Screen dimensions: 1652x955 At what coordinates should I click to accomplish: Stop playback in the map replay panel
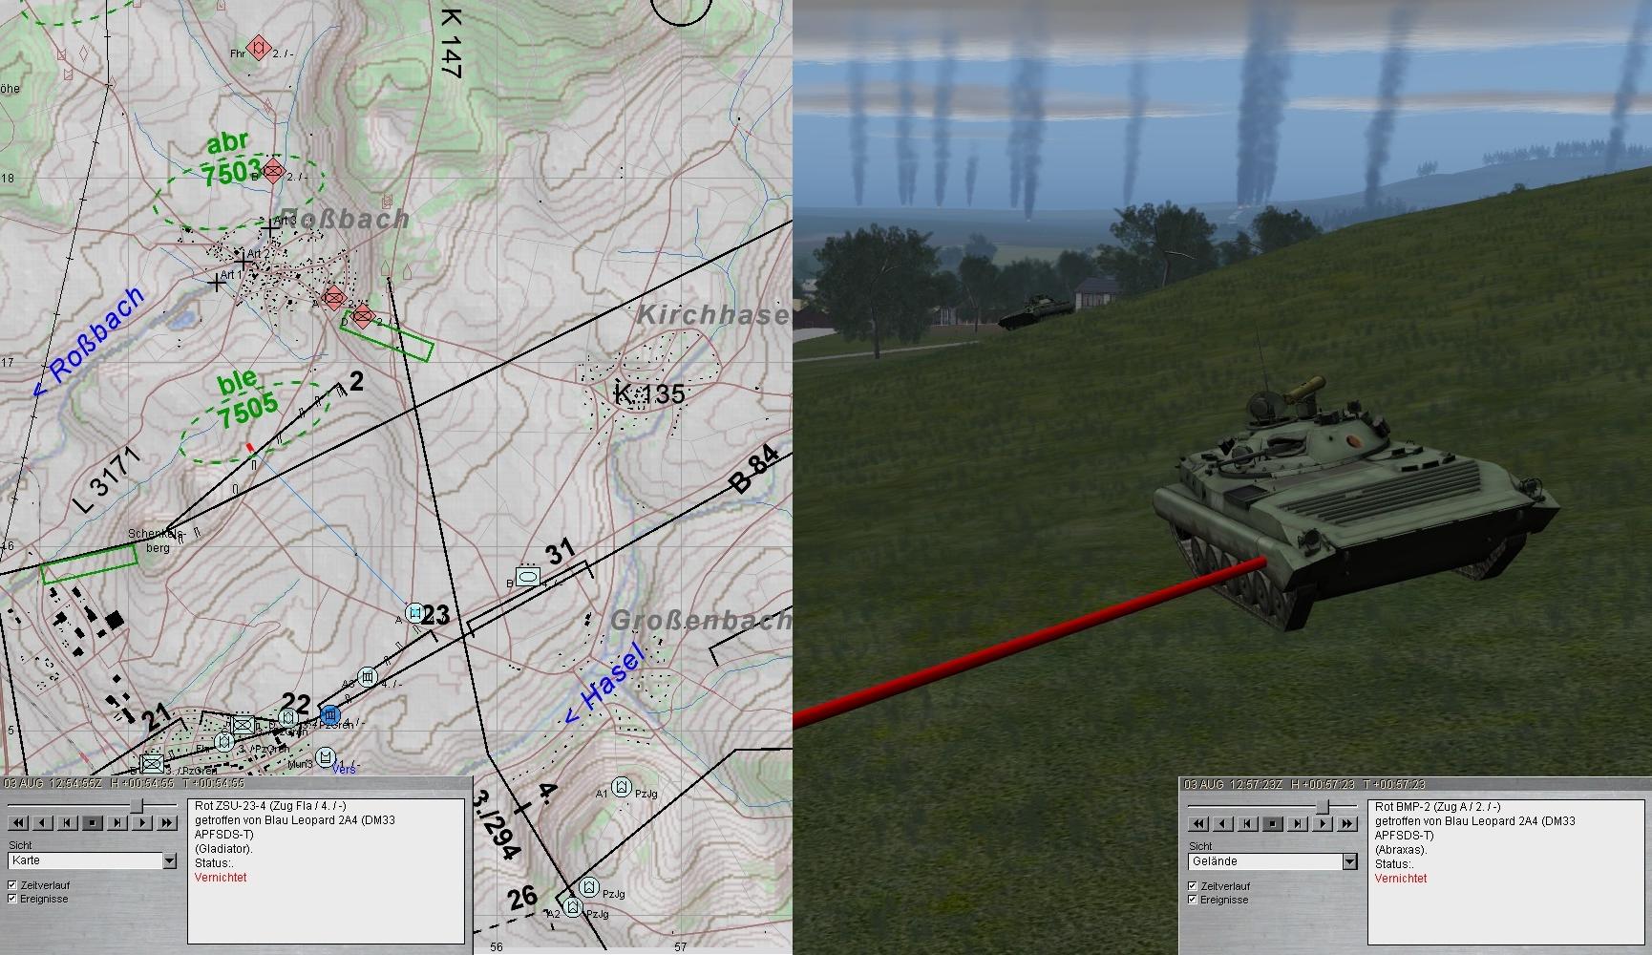[93, 822]
